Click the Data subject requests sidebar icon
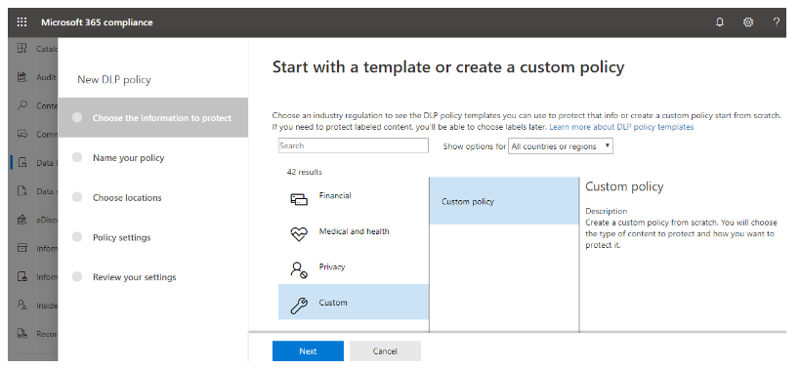 (21, 191)
